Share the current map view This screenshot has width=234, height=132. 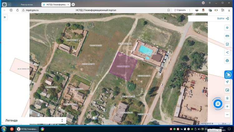(227, 52)
